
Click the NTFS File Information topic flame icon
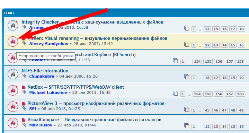pyautogui.click(x=13, y=74)
